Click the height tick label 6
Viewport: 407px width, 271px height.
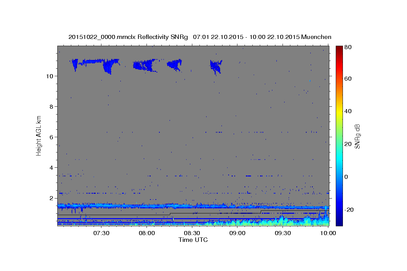pyautogui.click(x=51, y=137)
